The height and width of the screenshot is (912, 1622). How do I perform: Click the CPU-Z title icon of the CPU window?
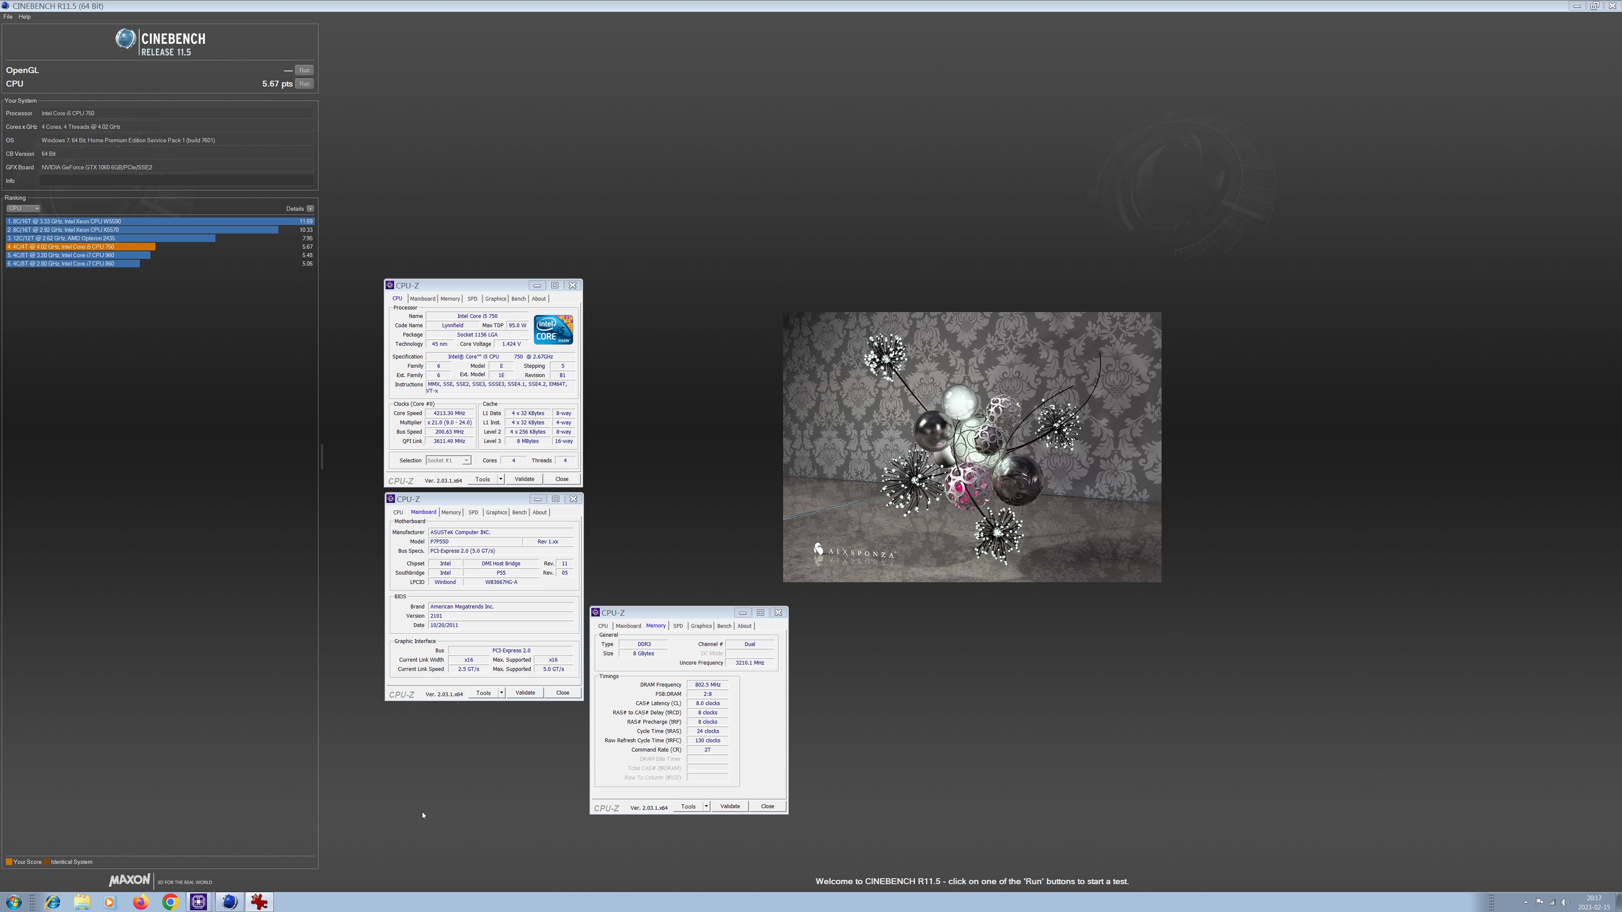pyautogui.click(x=390, y=285)
